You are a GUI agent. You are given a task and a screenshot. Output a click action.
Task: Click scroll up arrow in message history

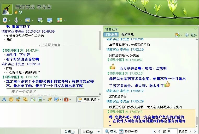pos(197,39)
